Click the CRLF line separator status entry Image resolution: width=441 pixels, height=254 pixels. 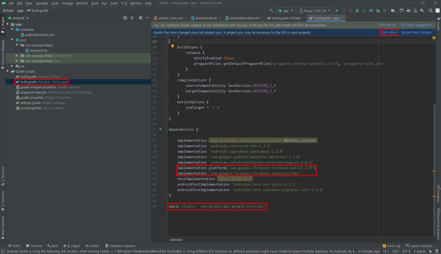pyautogui.click(x=395, y=251)
